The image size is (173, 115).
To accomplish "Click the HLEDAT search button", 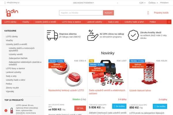I will pyautogui.click(x=108, y=13).
